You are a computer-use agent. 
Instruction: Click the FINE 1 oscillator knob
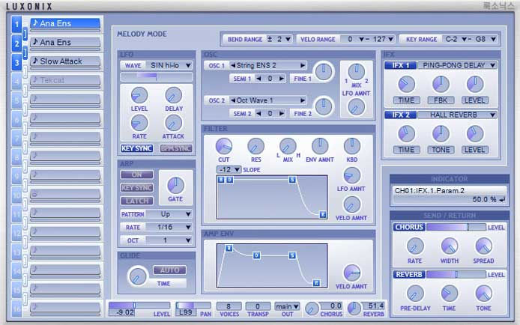(324, 71)
